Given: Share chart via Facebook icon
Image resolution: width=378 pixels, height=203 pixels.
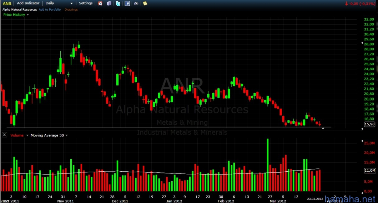Looking at the screenshot, I should (x=127, y=3).
